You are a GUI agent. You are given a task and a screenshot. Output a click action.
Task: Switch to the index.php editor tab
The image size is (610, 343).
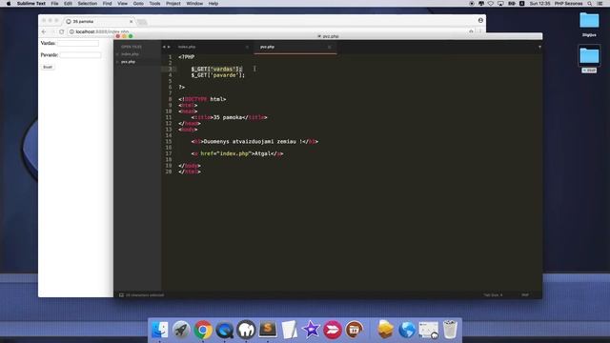(x=213, y=47)
